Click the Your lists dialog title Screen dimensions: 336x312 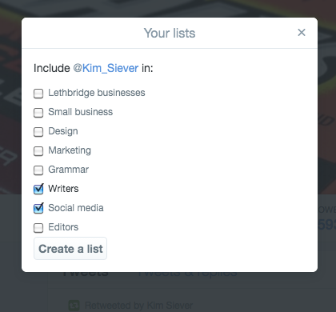click(x=170, y=34)
